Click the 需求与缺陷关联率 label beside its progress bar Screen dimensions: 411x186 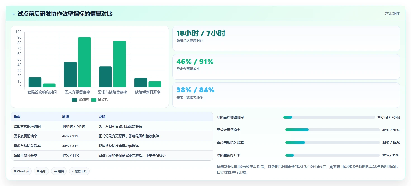[x=230, y=143]
